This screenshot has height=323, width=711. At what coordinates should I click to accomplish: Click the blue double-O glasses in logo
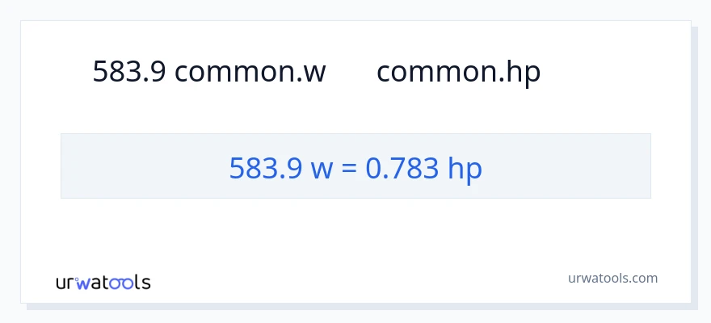click(123, 283)
